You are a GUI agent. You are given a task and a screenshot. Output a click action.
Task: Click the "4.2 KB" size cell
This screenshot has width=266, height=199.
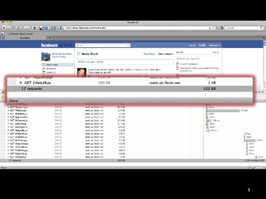click(x=122, y=144)
